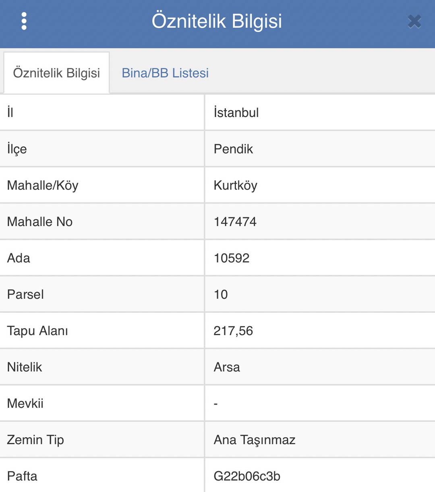The image size is (435, 492).
Task: Select the Ada value 10592
Action: [232, 258]
